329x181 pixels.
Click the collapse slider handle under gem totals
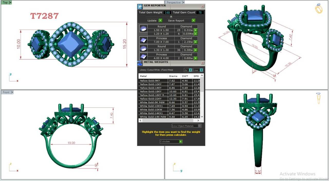click(171, 17)
